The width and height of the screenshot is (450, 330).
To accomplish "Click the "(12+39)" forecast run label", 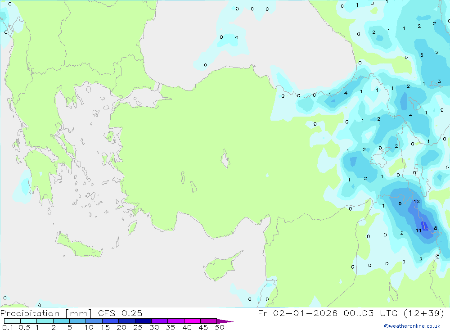I will (x=424, y=313).
